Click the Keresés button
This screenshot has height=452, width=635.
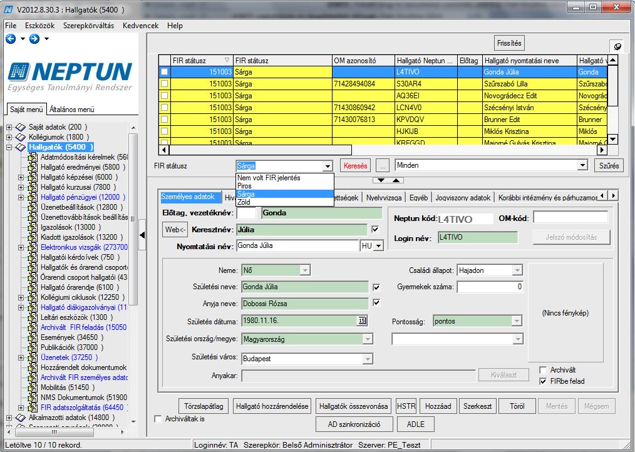point(355,166)
